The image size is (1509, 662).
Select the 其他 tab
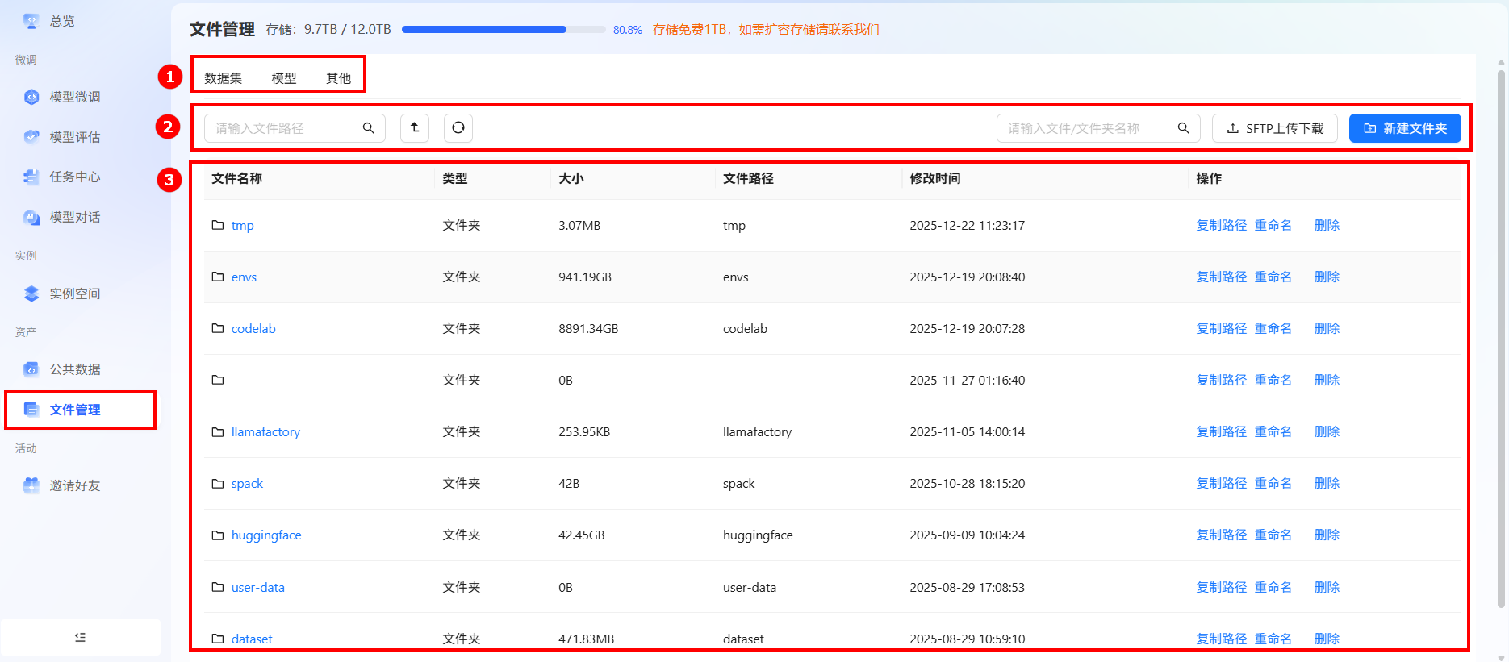pos(338,78)
